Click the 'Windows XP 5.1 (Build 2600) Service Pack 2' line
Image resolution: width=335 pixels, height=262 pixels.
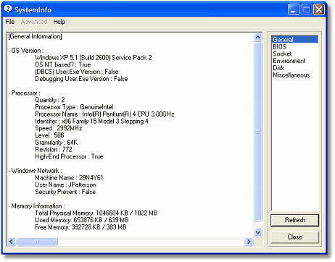click(x=94, y=58)
